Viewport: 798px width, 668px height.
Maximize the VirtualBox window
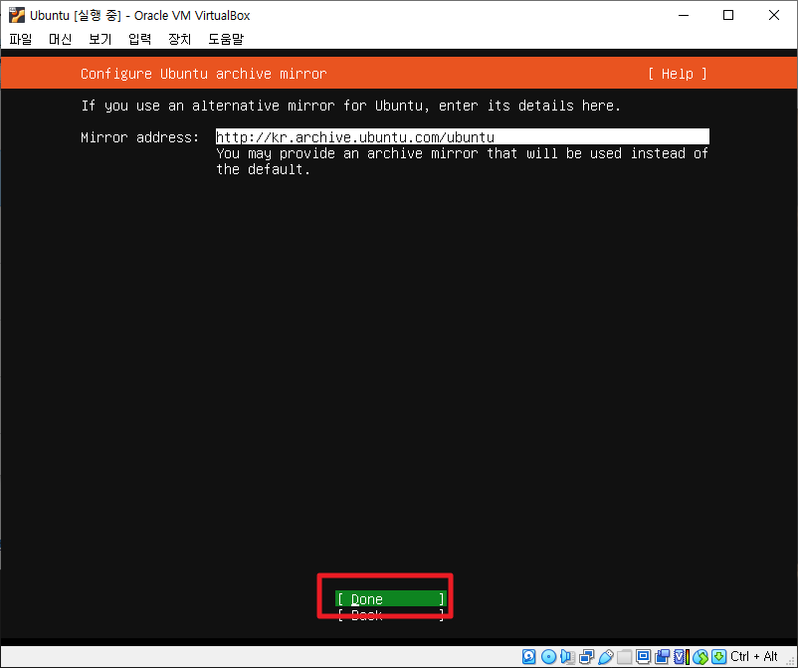tap(728, 15)
